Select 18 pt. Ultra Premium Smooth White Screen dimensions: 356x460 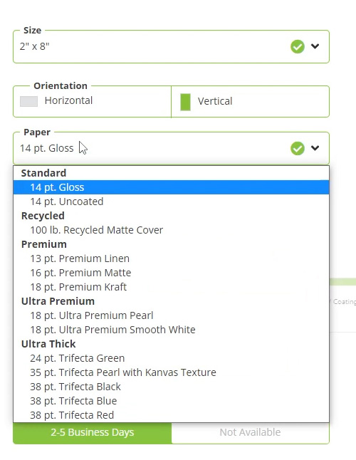(172, 330)
